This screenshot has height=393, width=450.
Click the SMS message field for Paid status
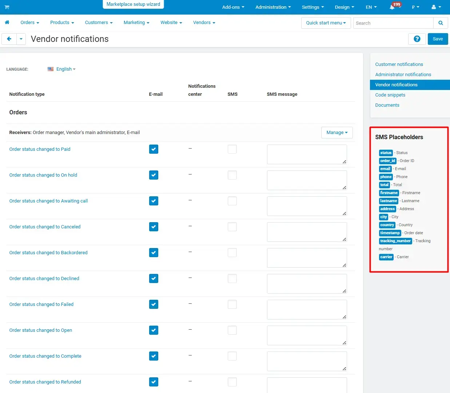[x=306, y=154]
